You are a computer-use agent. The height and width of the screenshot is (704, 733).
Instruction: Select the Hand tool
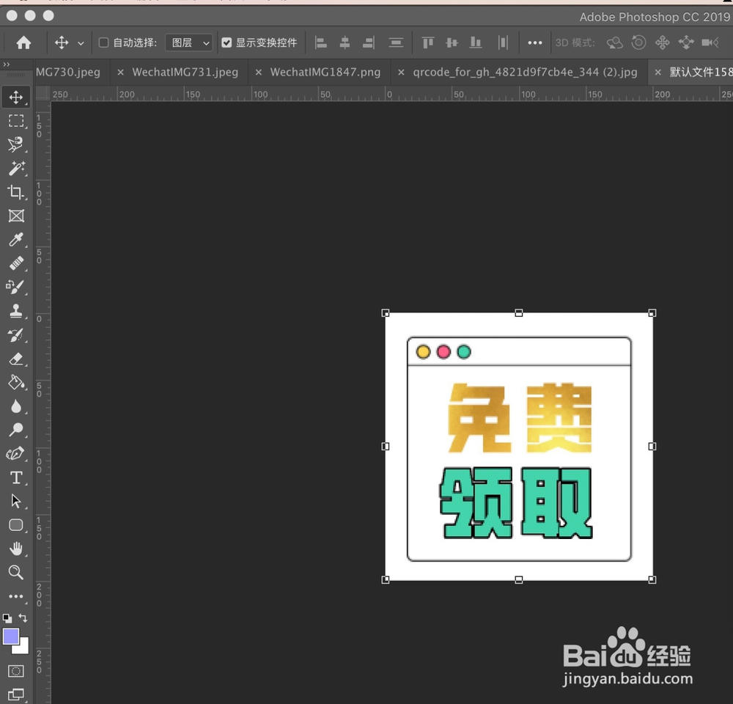[x=16, y=549]
